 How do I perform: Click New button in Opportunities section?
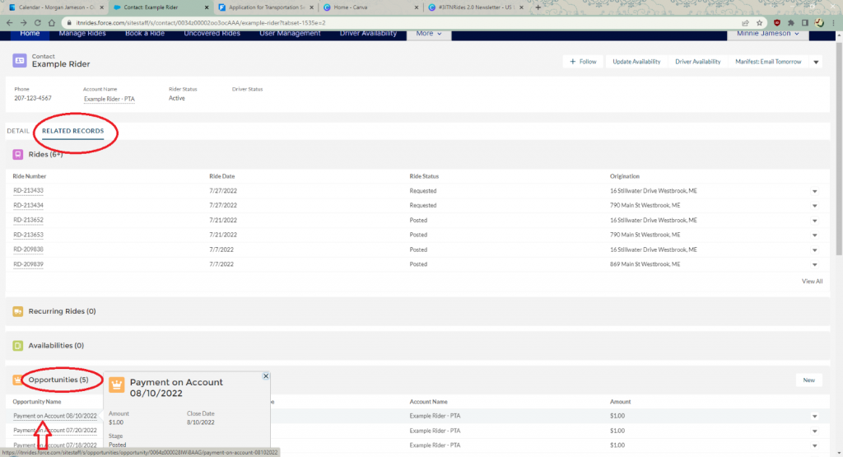point(808,380)
